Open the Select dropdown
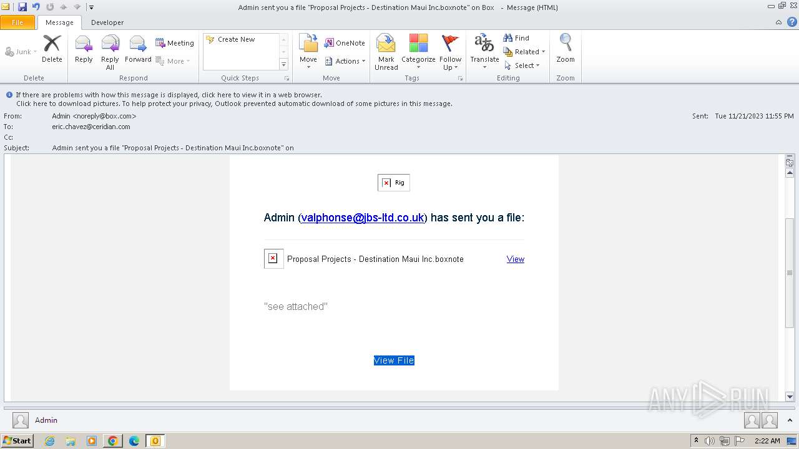 tap(522, 65)
